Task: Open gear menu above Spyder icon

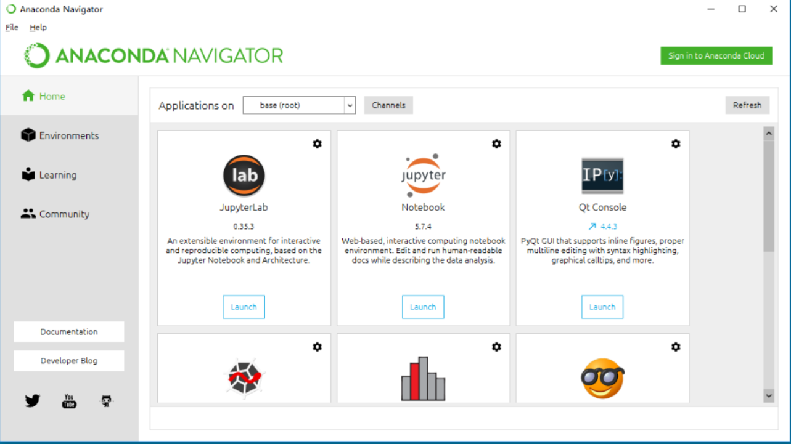Action: (x=317, y=347)
